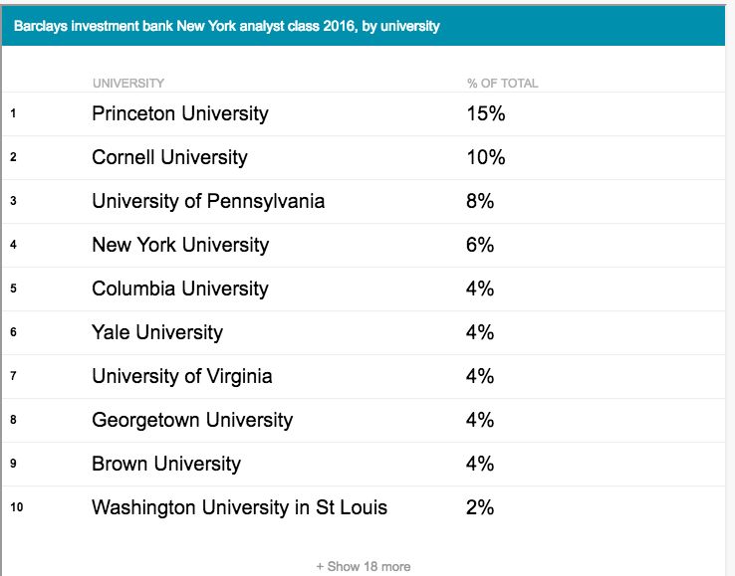Image resolution: width=735 pixels, height=576 pixels.
Task: Expand the list with Show 18 more
Action: coord(364,567)
